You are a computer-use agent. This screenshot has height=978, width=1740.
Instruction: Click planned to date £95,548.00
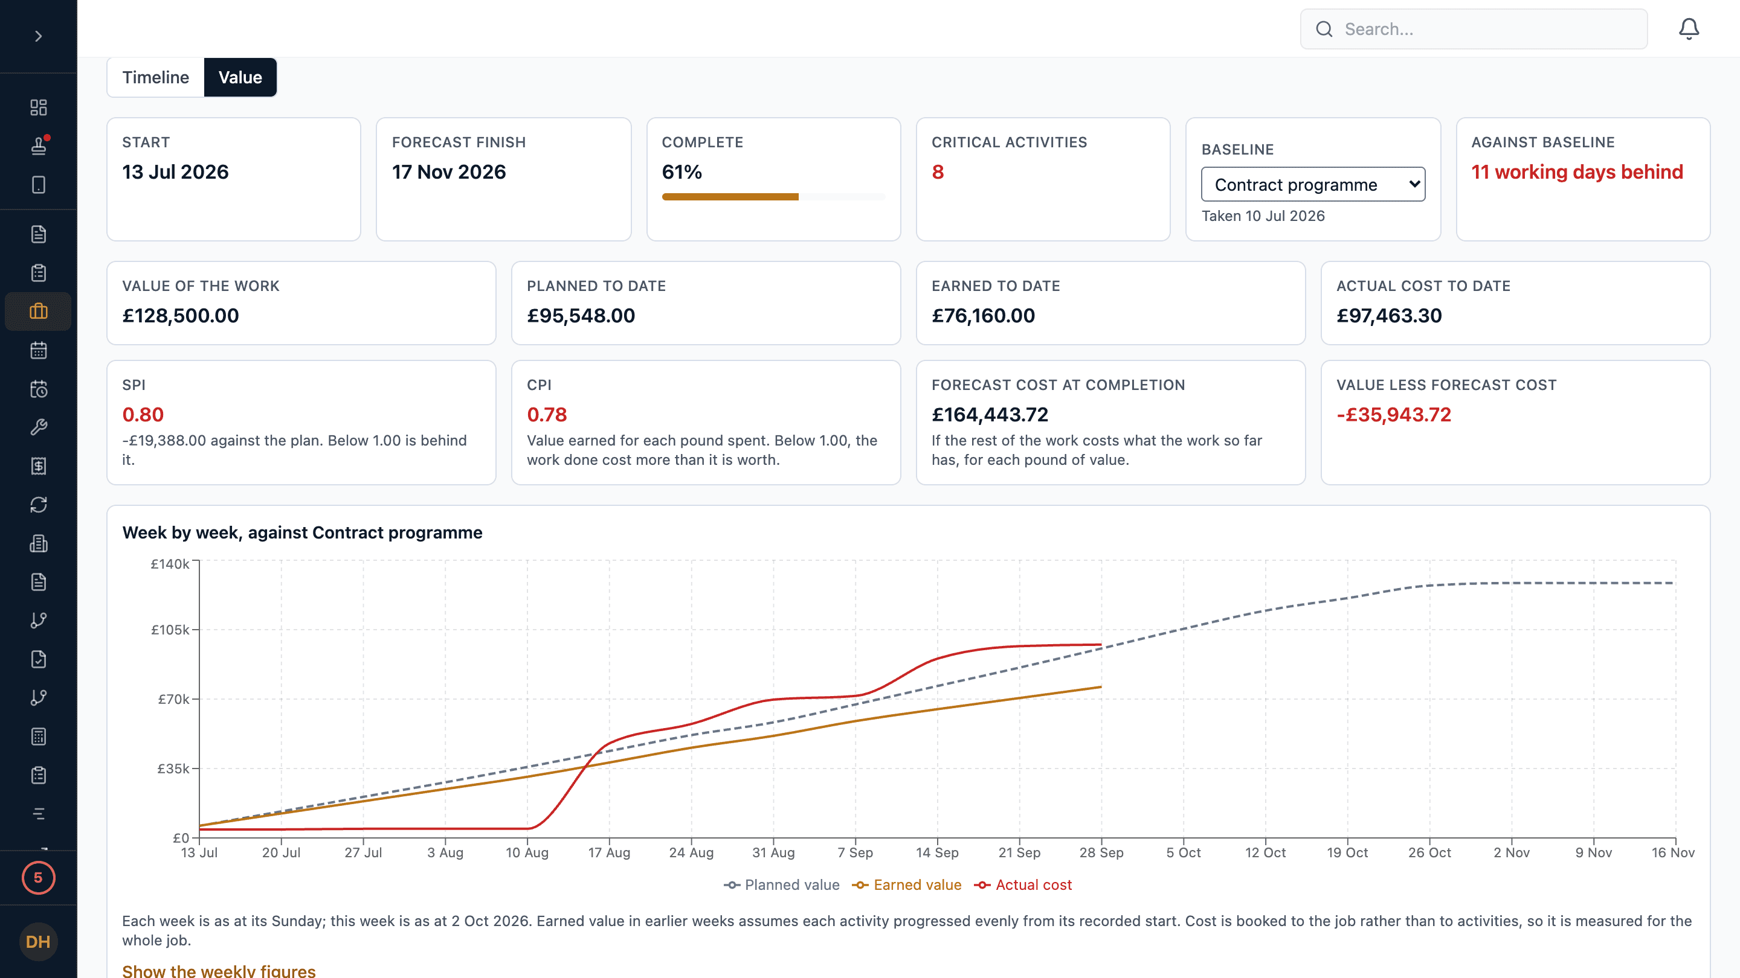click(x=581, y=316)
